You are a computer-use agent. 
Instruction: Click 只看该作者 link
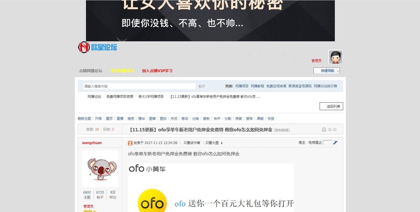[192, 143]
